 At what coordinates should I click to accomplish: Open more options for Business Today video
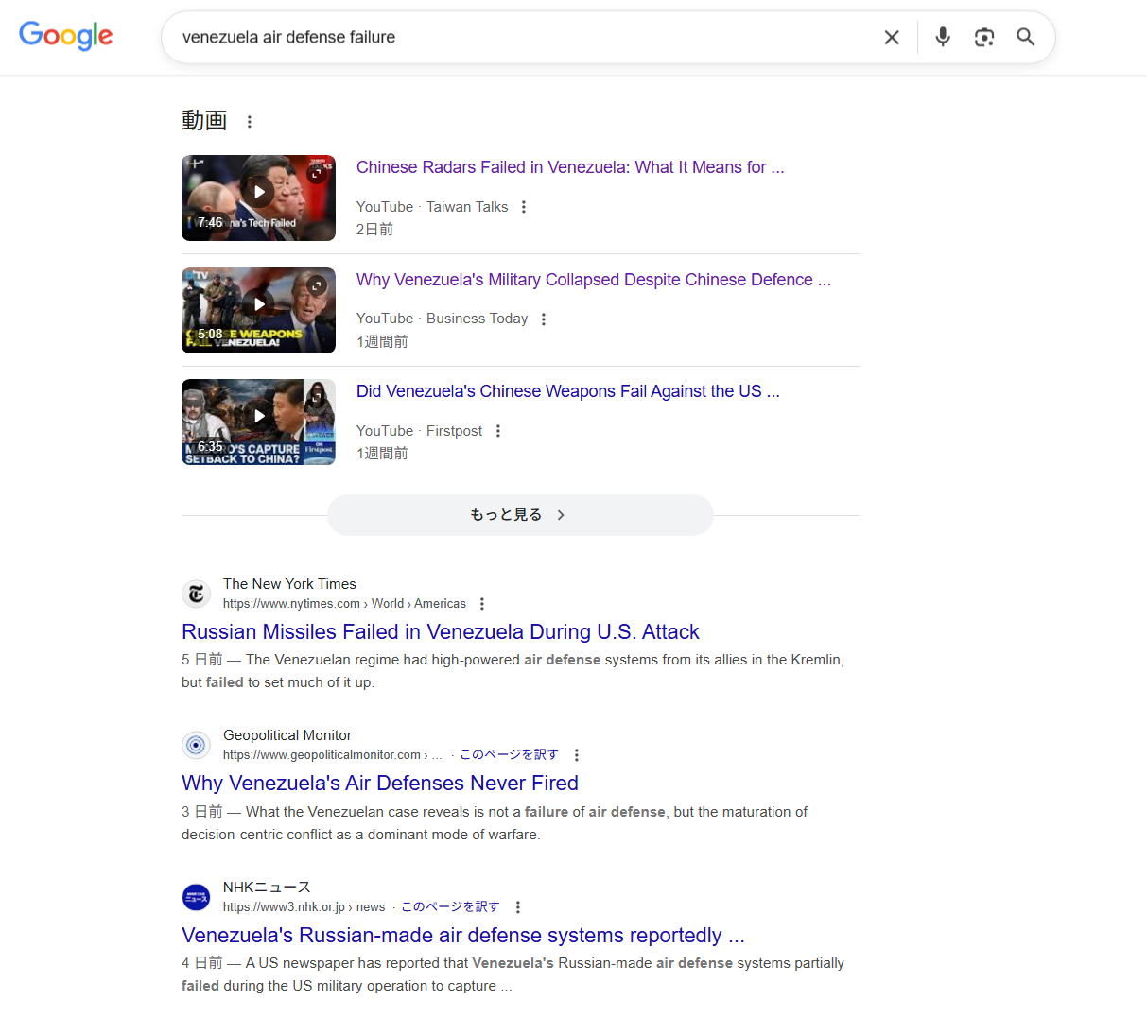click(x=544, y=319)
